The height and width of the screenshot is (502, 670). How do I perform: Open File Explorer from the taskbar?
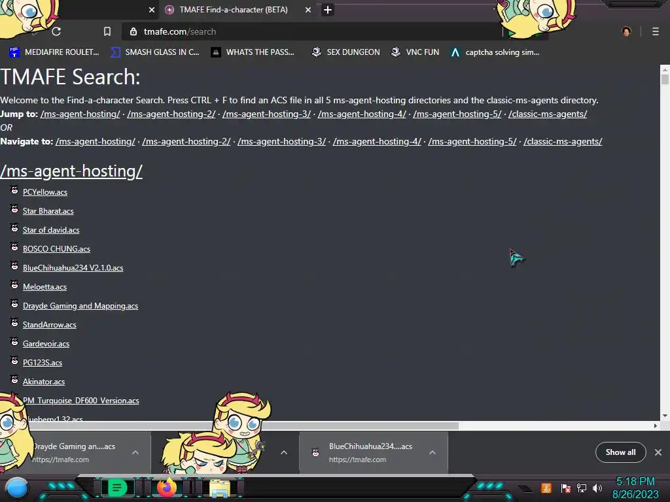point(220,488)
